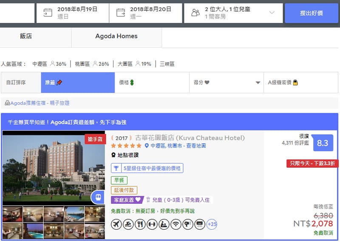Click the 8.3 review score badge
The width and height of the screenshot is (340, 242).
pos(323,143)
